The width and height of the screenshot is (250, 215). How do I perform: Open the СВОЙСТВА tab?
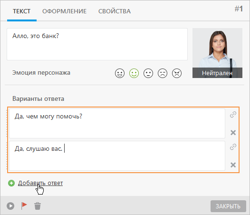point(115,11)
